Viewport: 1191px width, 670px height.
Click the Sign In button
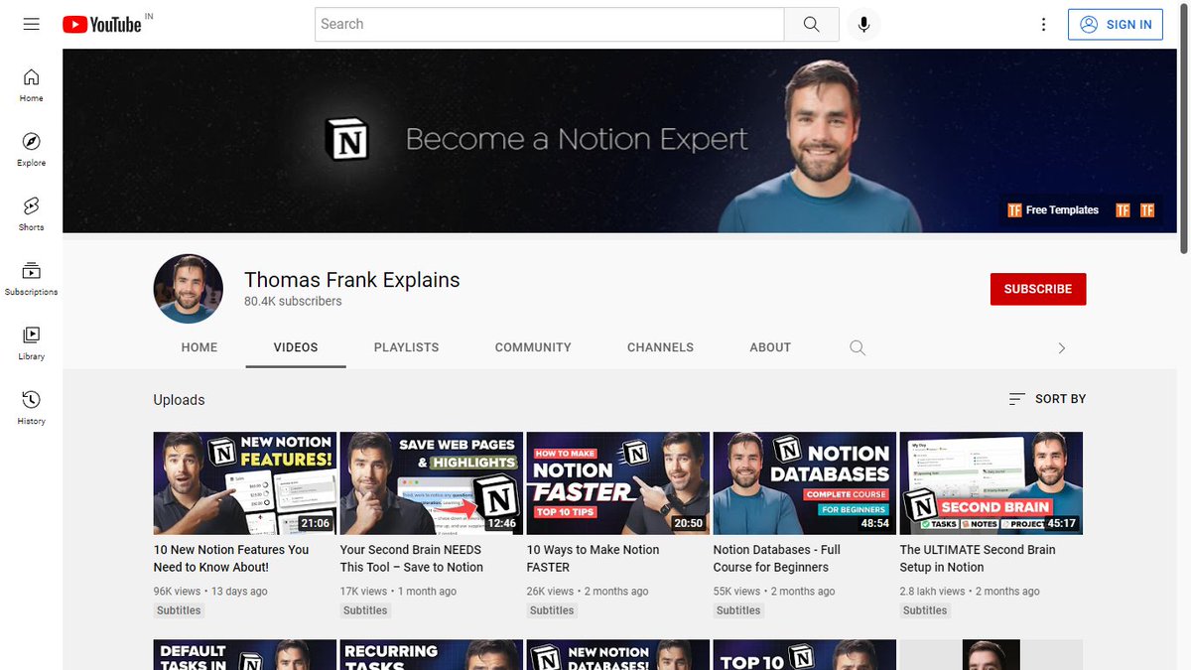click(x=1116, y=24)
